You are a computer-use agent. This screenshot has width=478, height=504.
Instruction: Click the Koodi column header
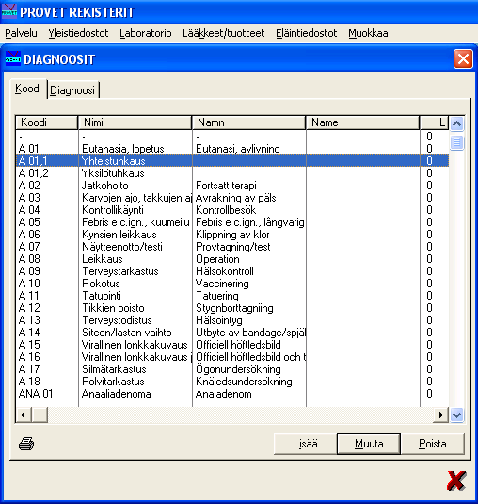point(46,122)
